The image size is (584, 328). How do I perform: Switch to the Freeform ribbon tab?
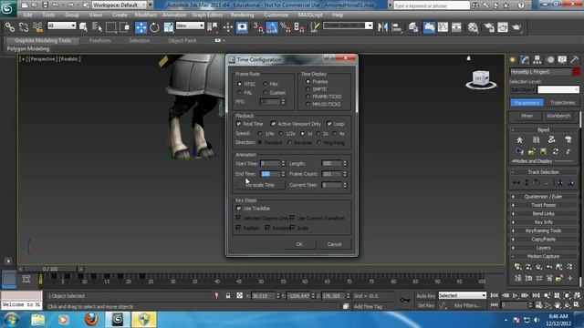coord(99,40)
